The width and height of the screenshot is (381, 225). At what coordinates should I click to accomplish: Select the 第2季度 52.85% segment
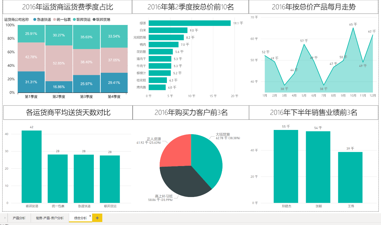(x=59, y=63)
